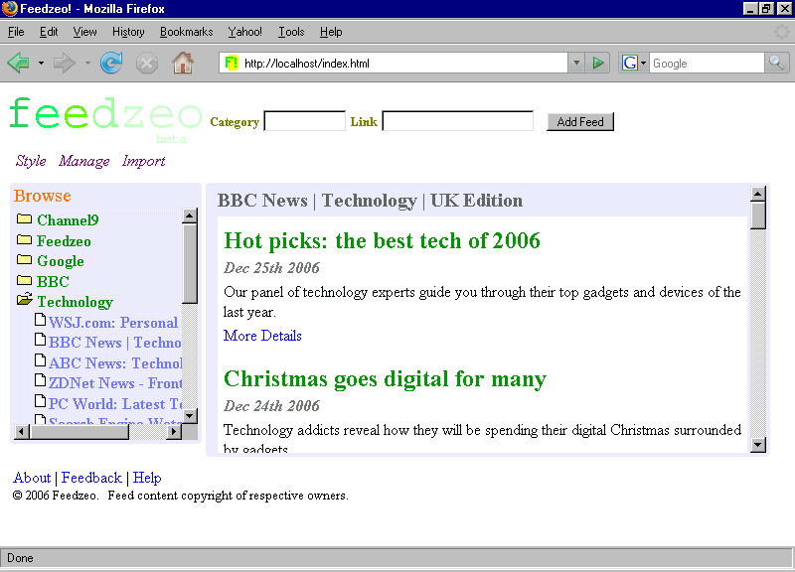The height and width of the screenshot is (572, 795).
Task: Click the Home icon in the toolbar
Action: [183, 64]
